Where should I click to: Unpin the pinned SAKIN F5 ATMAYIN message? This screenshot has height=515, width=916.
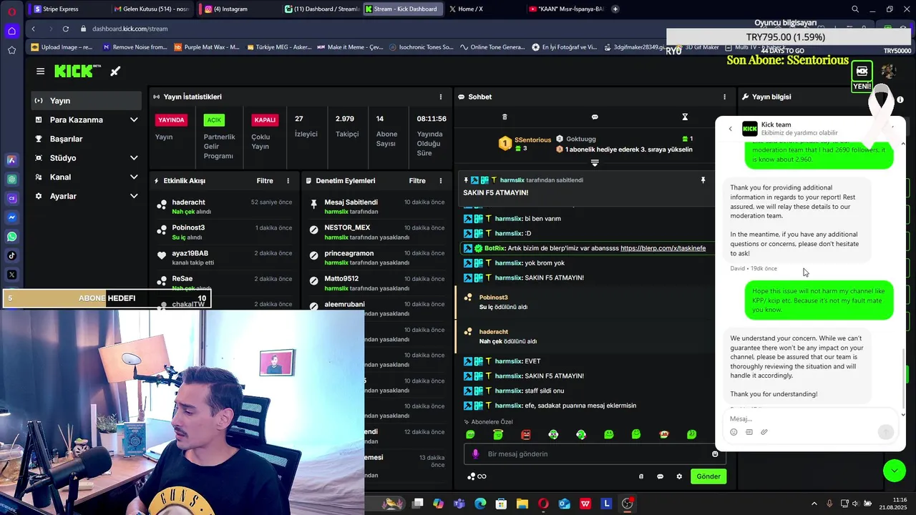click(703, 180)
